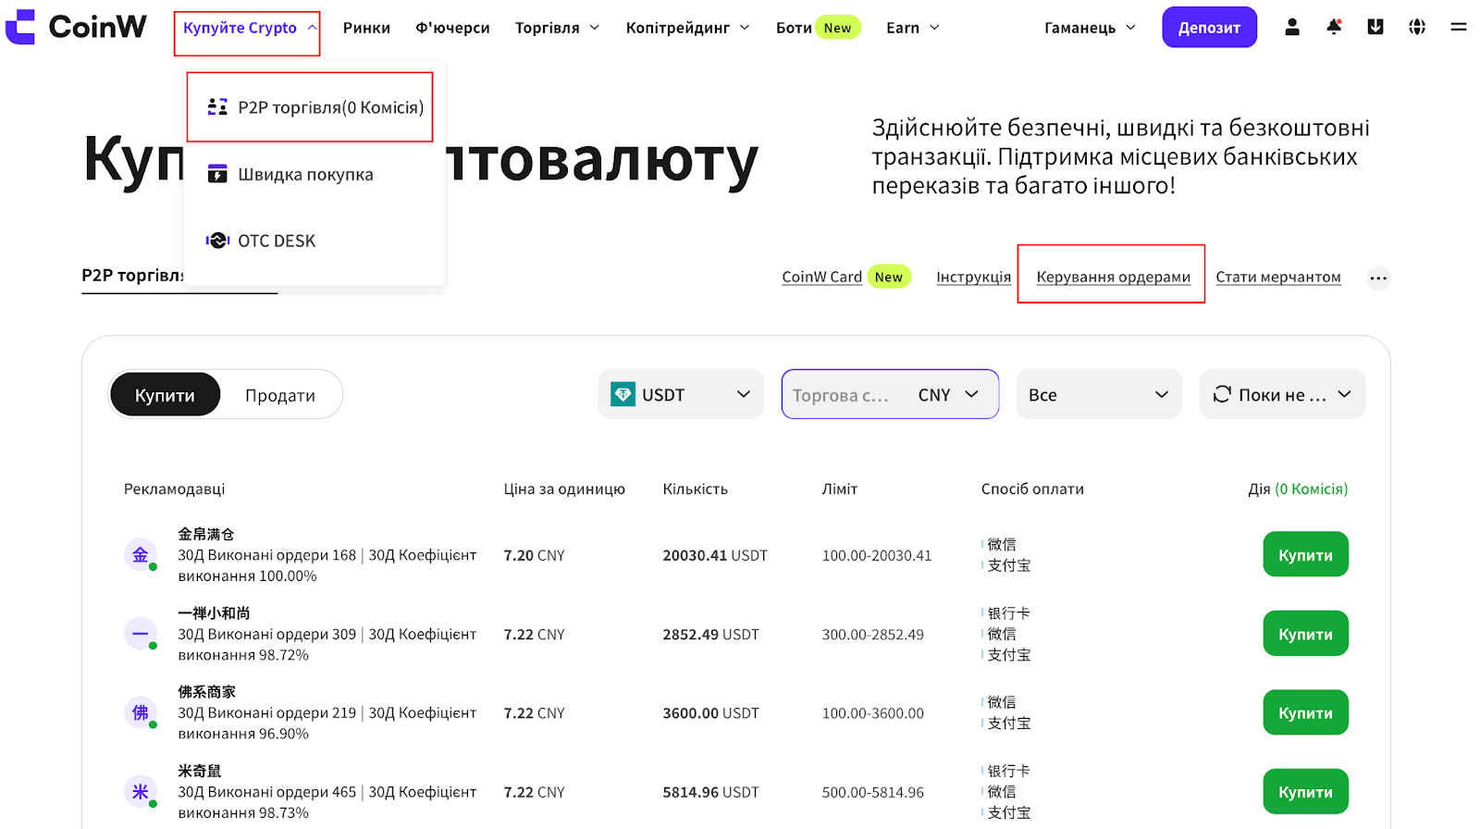Click the CoinW logo
The height and width of the screenshot is (829, 1480).
click(x=76, y=27)
